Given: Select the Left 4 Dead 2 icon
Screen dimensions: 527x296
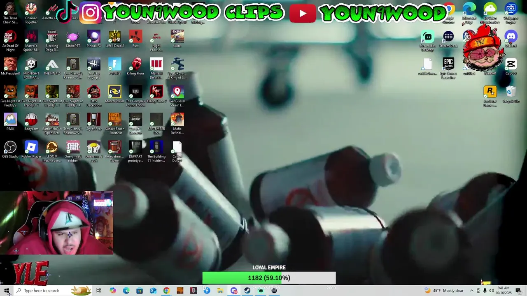Looking at the screenshot, I should [114, 39].
